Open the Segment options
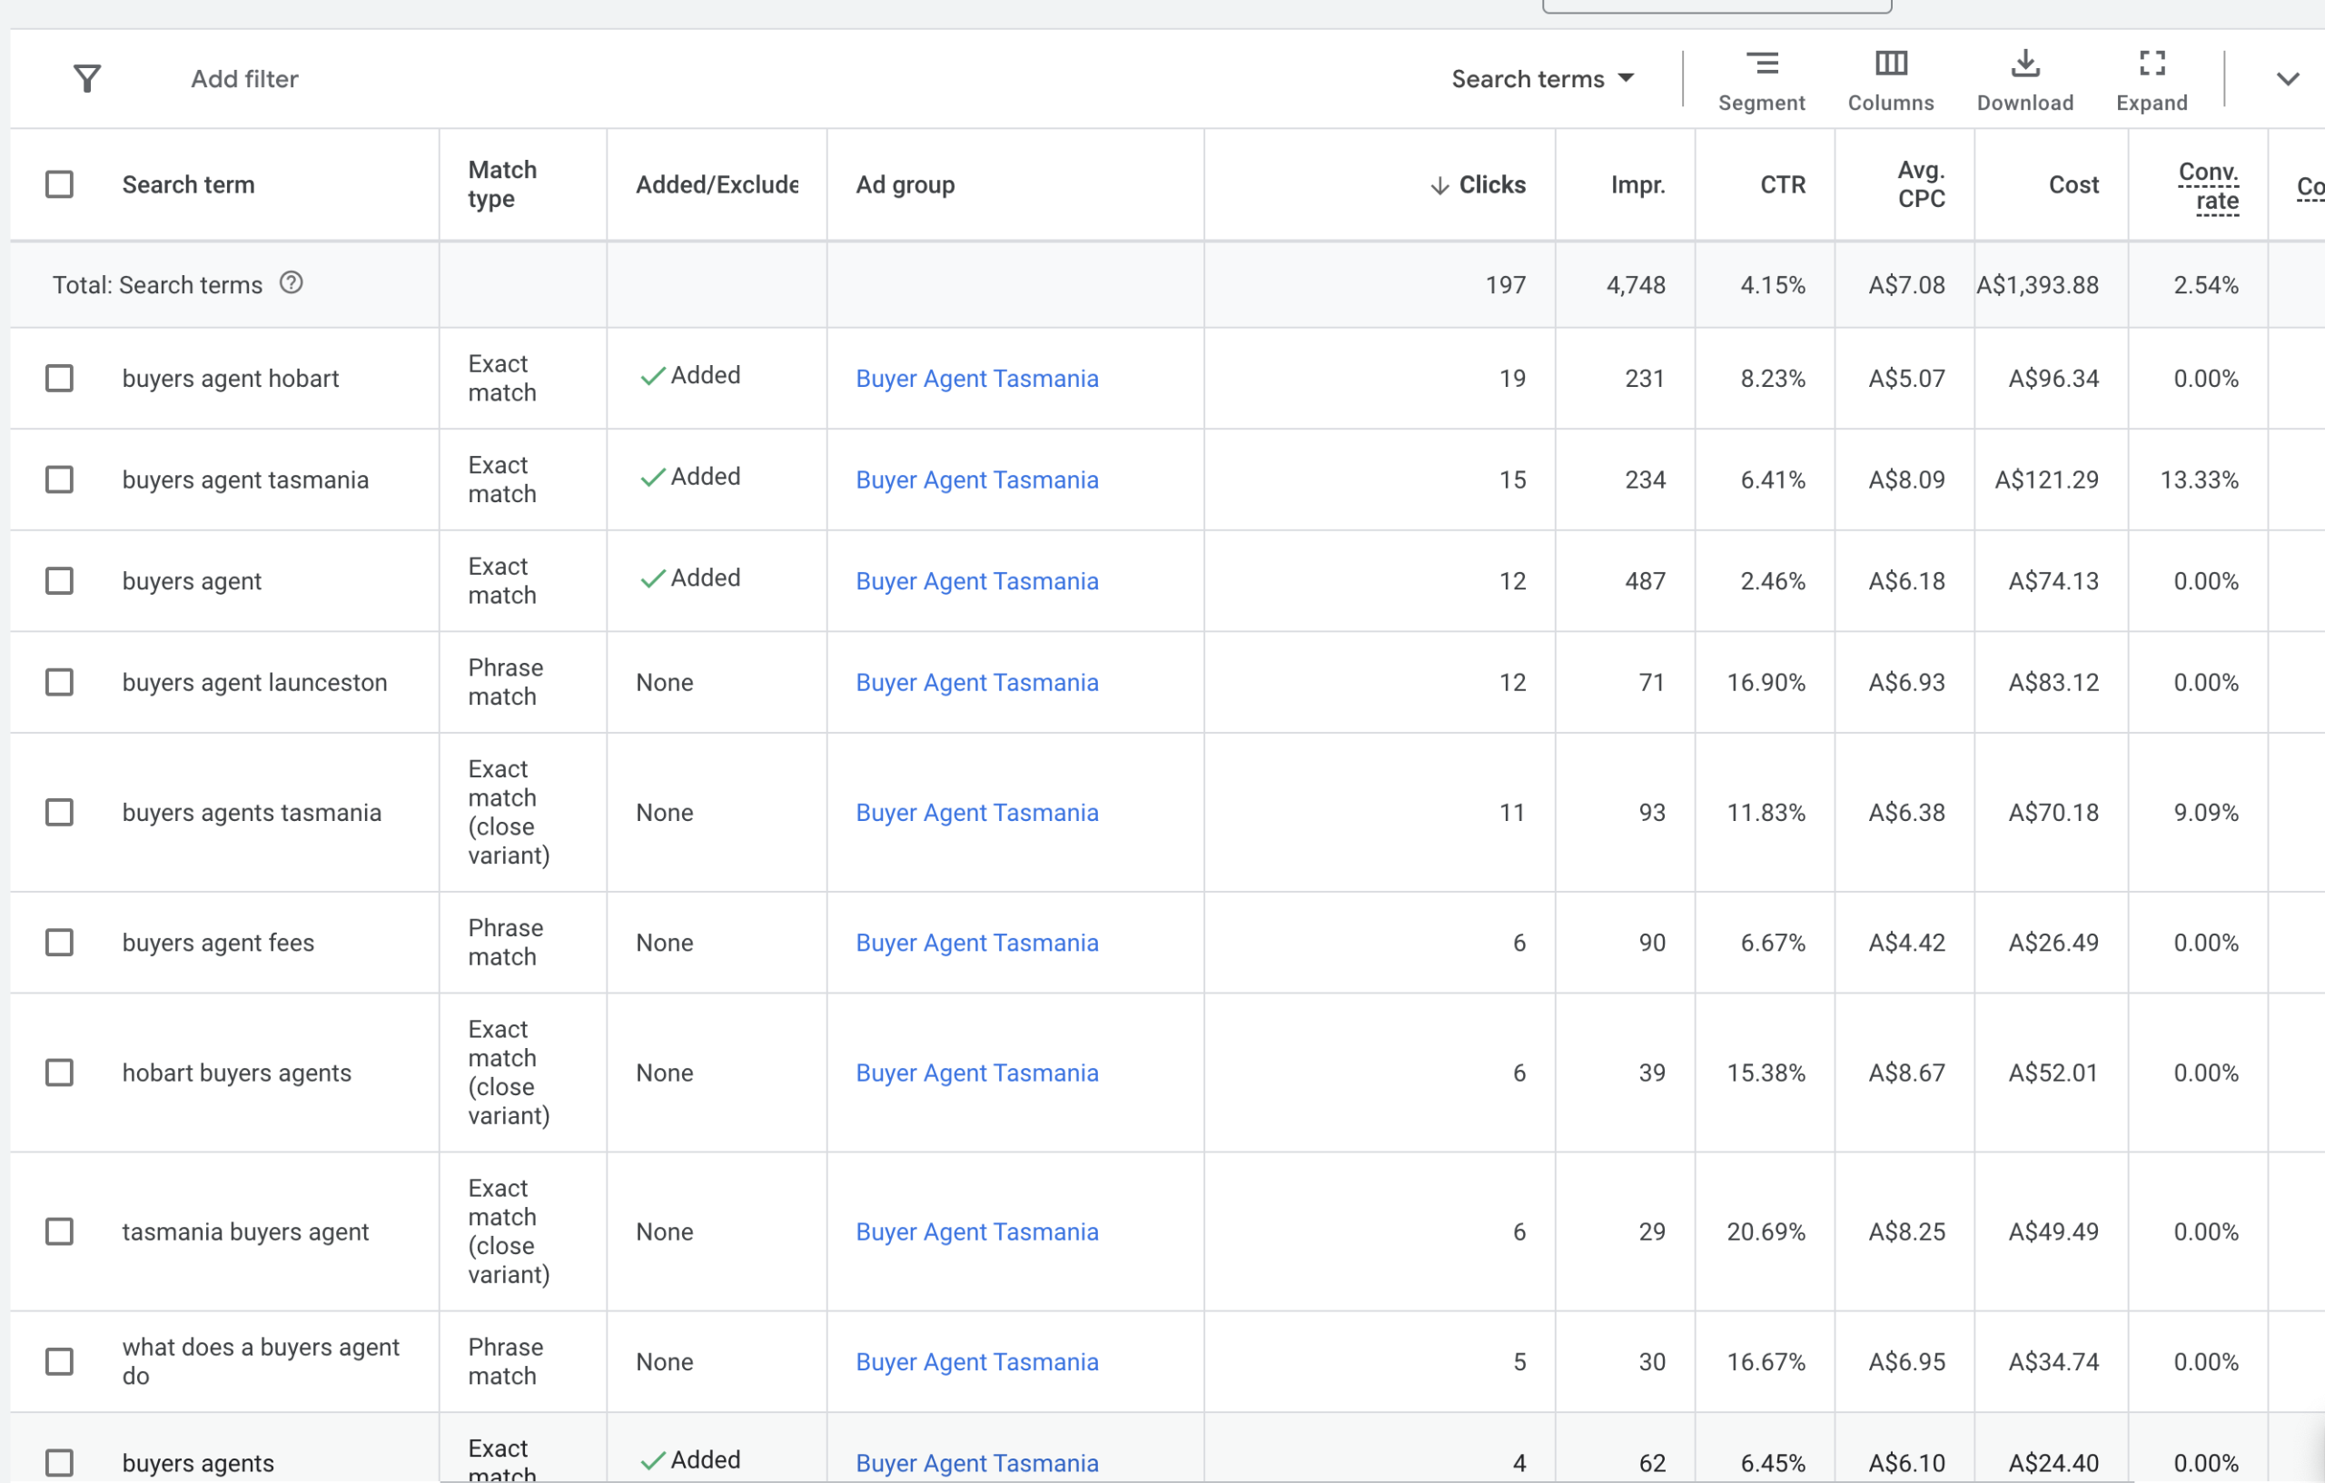Screen dimensions: 2325x1483 1761,80
